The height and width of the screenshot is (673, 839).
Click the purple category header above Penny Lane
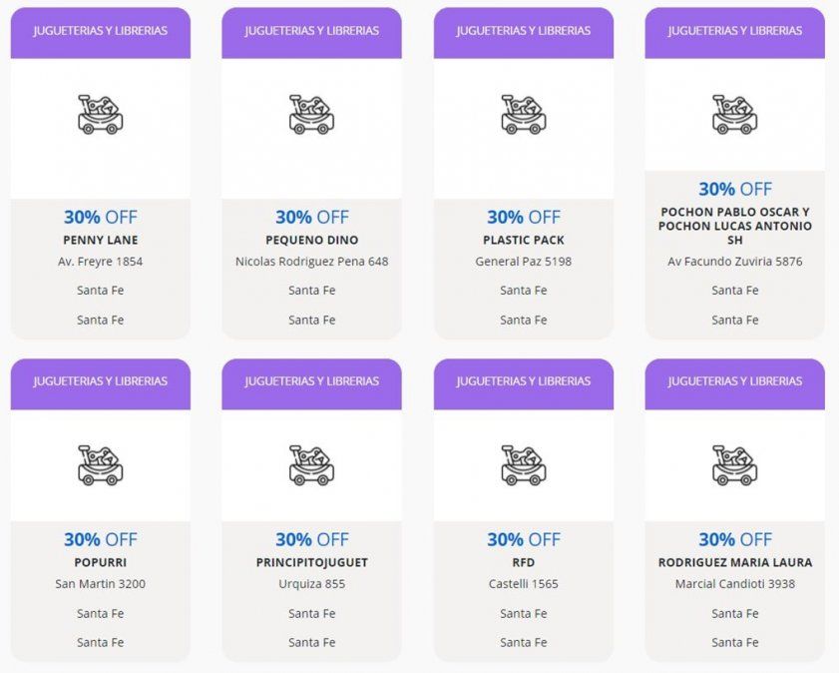[x=100, y=31]
